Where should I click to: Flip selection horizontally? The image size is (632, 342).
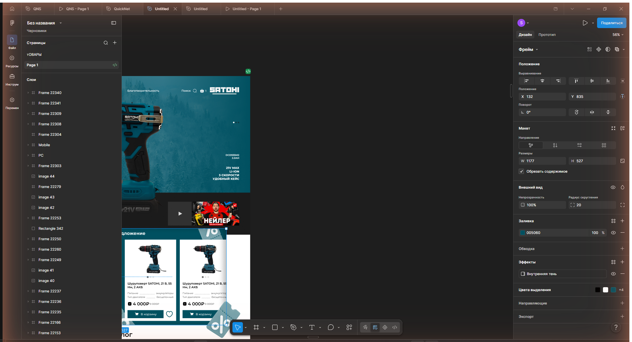click(x=592, y=112)
